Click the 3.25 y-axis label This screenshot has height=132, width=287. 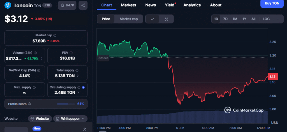coord(272,42)
